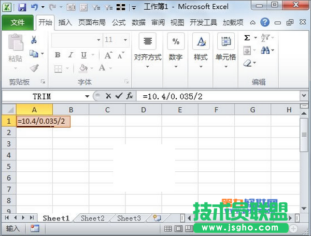
Task: Cancel formula entry with the X button
Action: click(x=108, y=96)
